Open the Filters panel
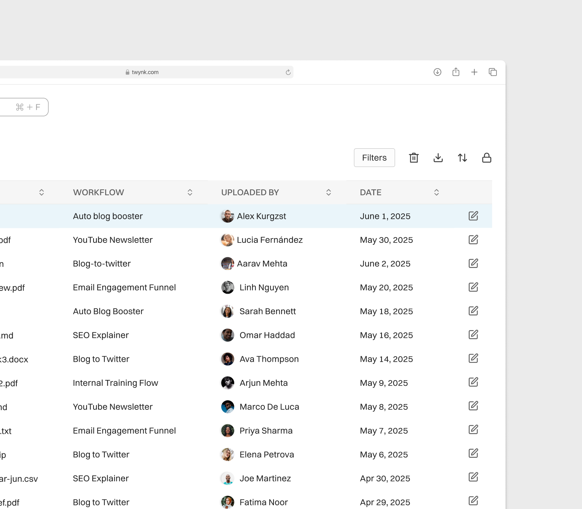582x509 pixels. [x=374, y=157]
